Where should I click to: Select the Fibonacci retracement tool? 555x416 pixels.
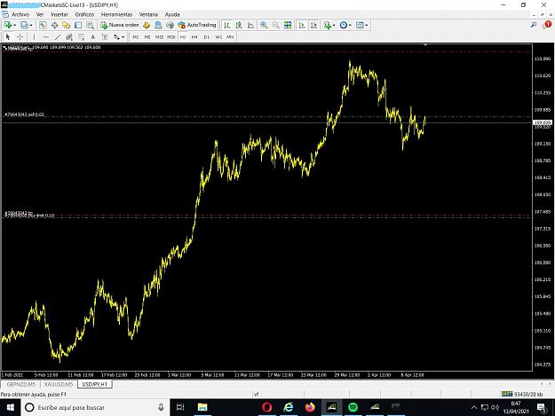(81, 36)
